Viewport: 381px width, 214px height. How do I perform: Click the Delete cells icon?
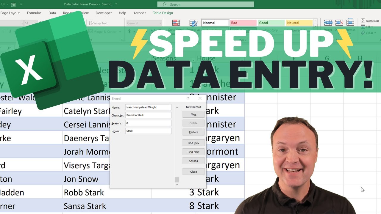(339, 23)
